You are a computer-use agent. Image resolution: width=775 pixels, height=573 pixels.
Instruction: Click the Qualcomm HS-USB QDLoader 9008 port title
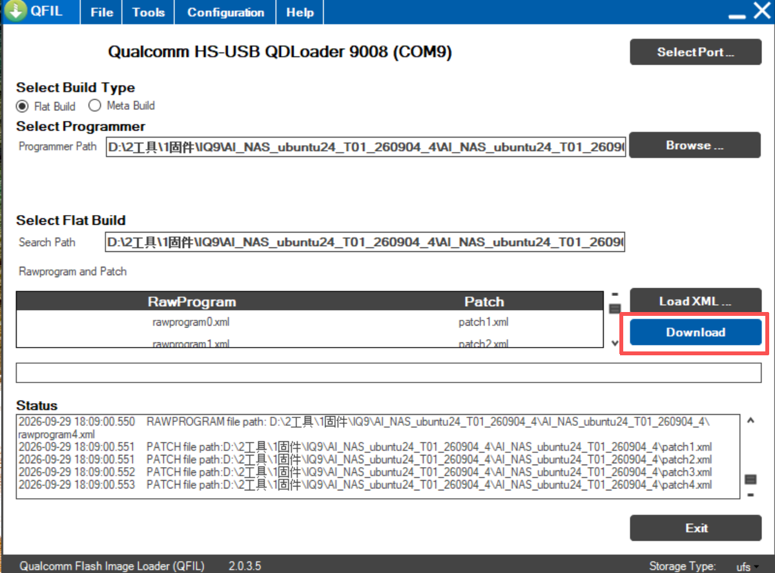(280, 52)
